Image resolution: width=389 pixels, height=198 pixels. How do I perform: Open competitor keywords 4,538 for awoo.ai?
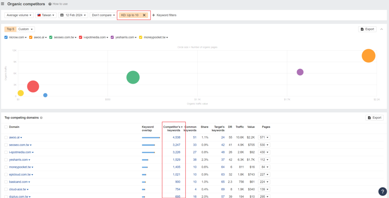click(x=176, y=137)
